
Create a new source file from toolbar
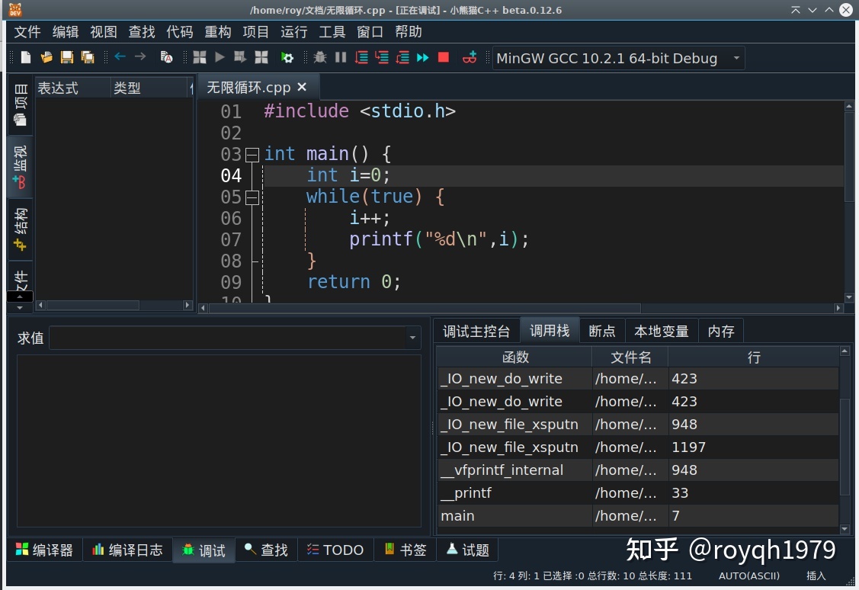coord(26,57)
